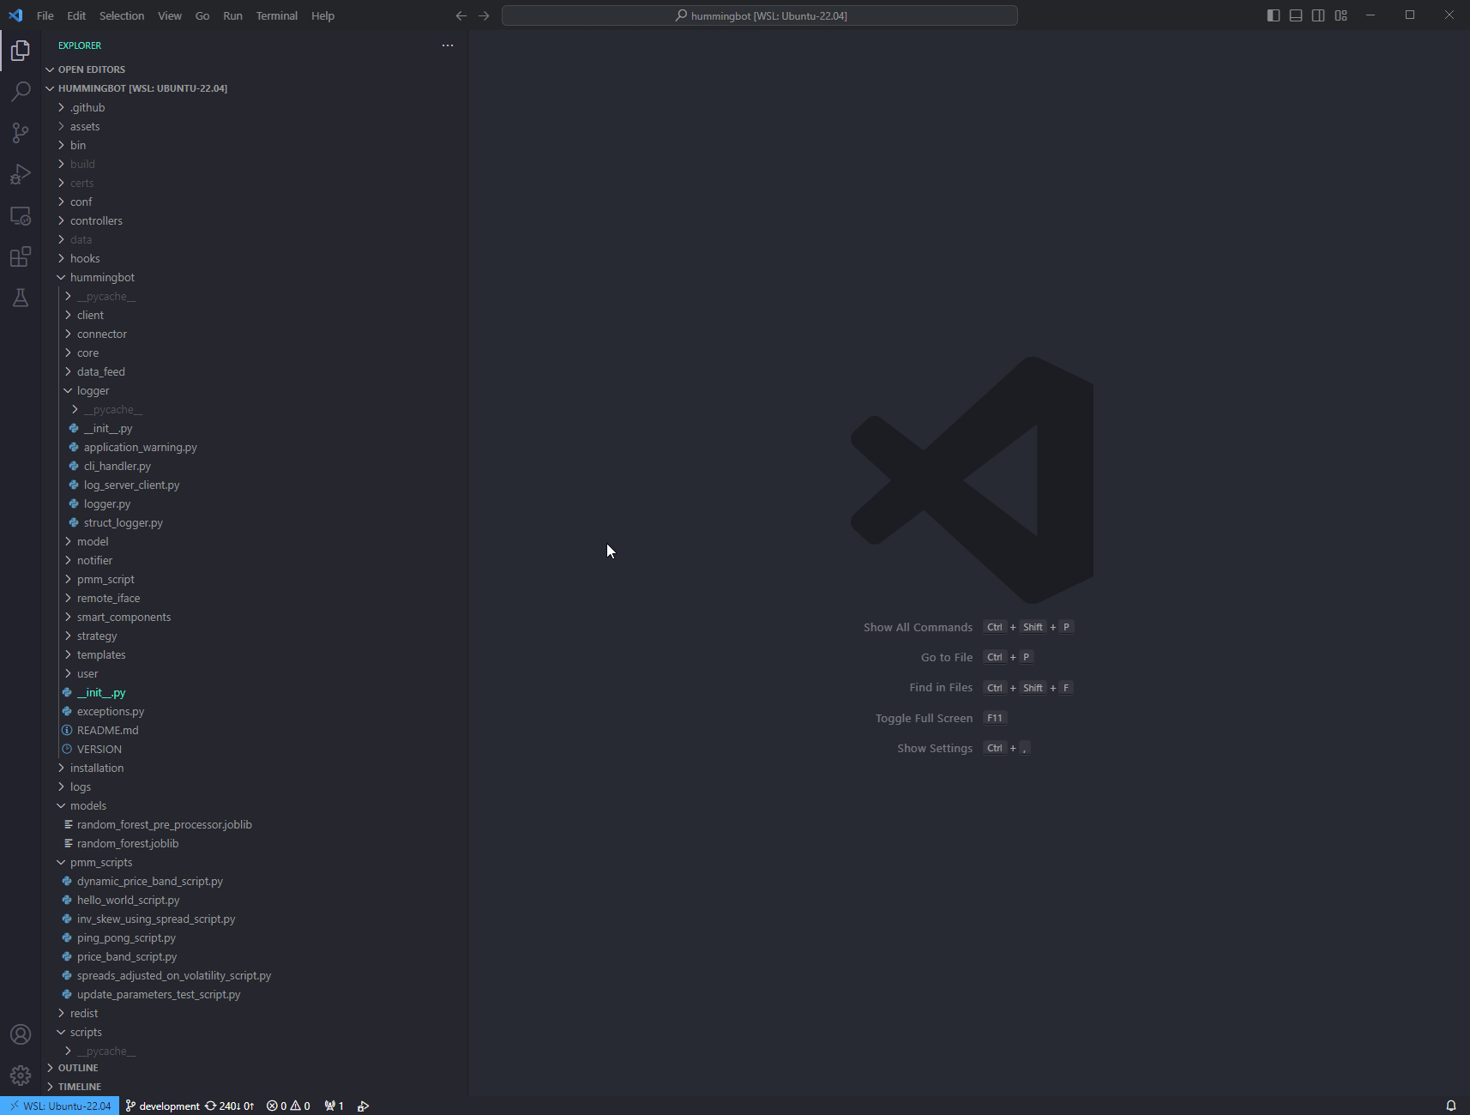
Task: Open the Source Control view
Action: click(20, 133)
